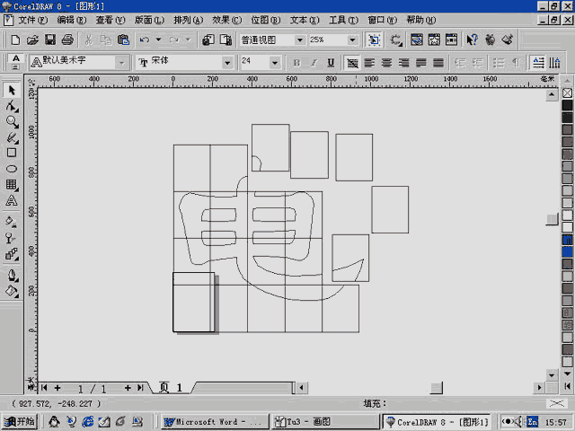575x431 pixels.
Task: Choose the Rectangle tool
Action: tap(12, 153)
